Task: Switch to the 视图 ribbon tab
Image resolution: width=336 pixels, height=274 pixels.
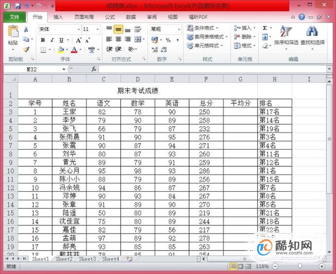Action: (x=173, y=17)
